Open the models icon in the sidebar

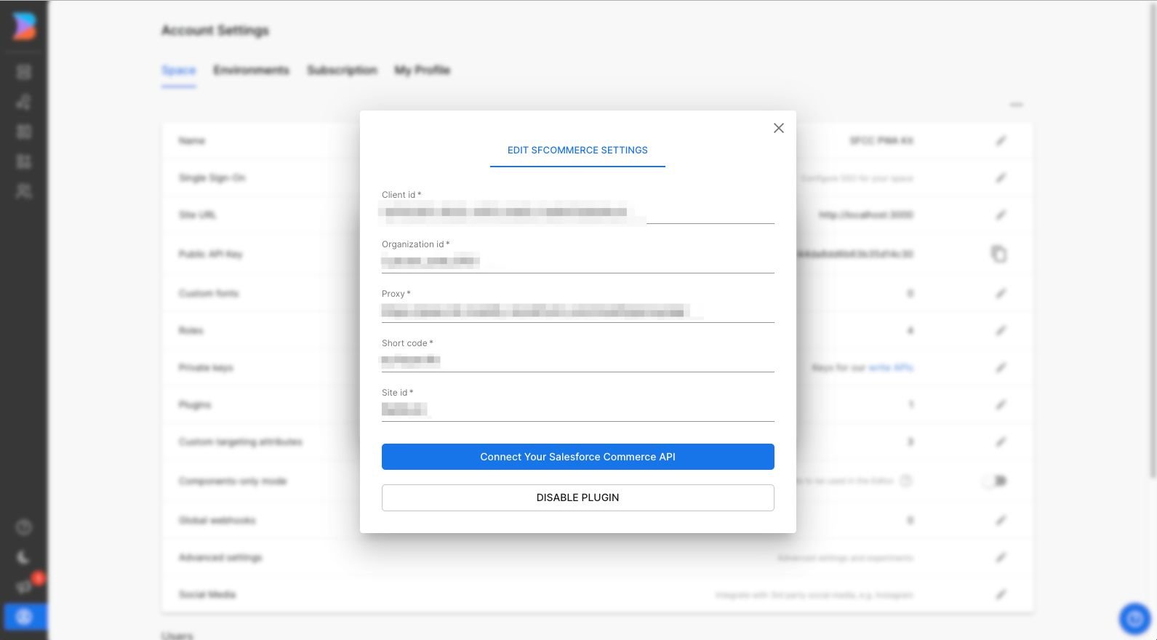(24, 132)
